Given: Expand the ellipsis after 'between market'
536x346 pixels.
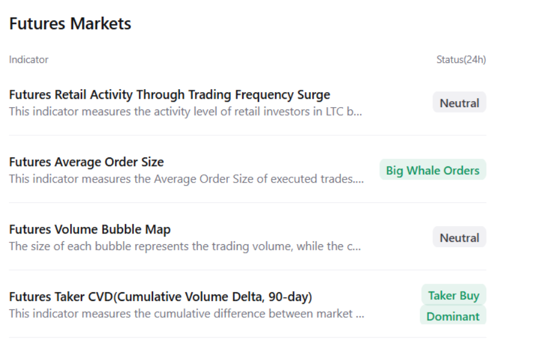Looking at the screenshot, I should [360, 314].
